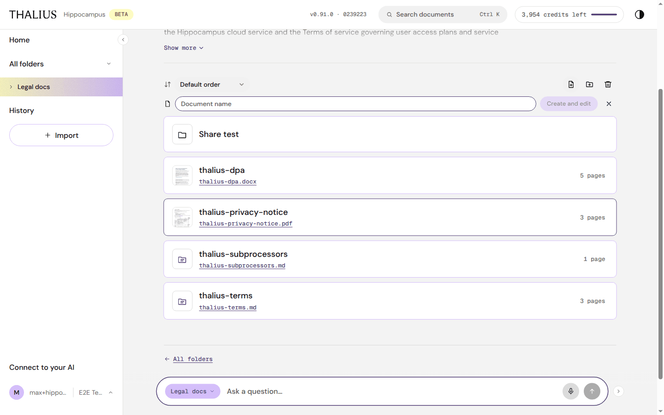Viewport: 664px width, 415px height.
Task: Click the thalius-subprocessors file icon
Action: 182,259
